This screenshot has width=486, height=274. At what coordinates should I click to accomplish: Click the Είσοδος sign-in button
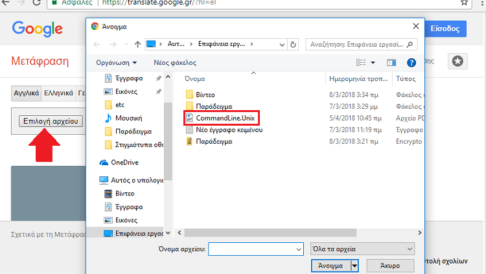pos(445,29)
